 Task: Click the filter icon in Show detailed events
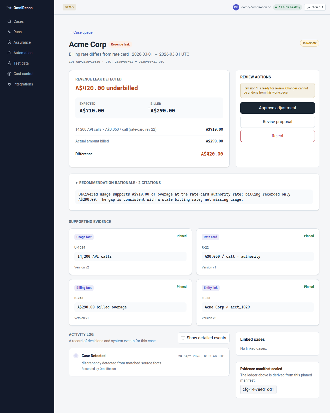coord(183,338)
